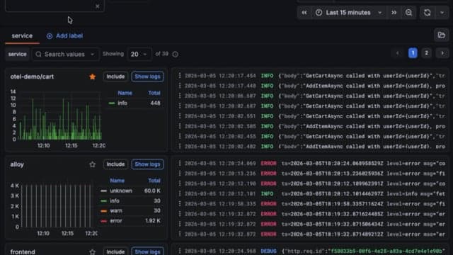Go to previous page of services
Image resolution: width=453 pixels, height=255 pixels.
pyautogui.click(x=398, y=53)
